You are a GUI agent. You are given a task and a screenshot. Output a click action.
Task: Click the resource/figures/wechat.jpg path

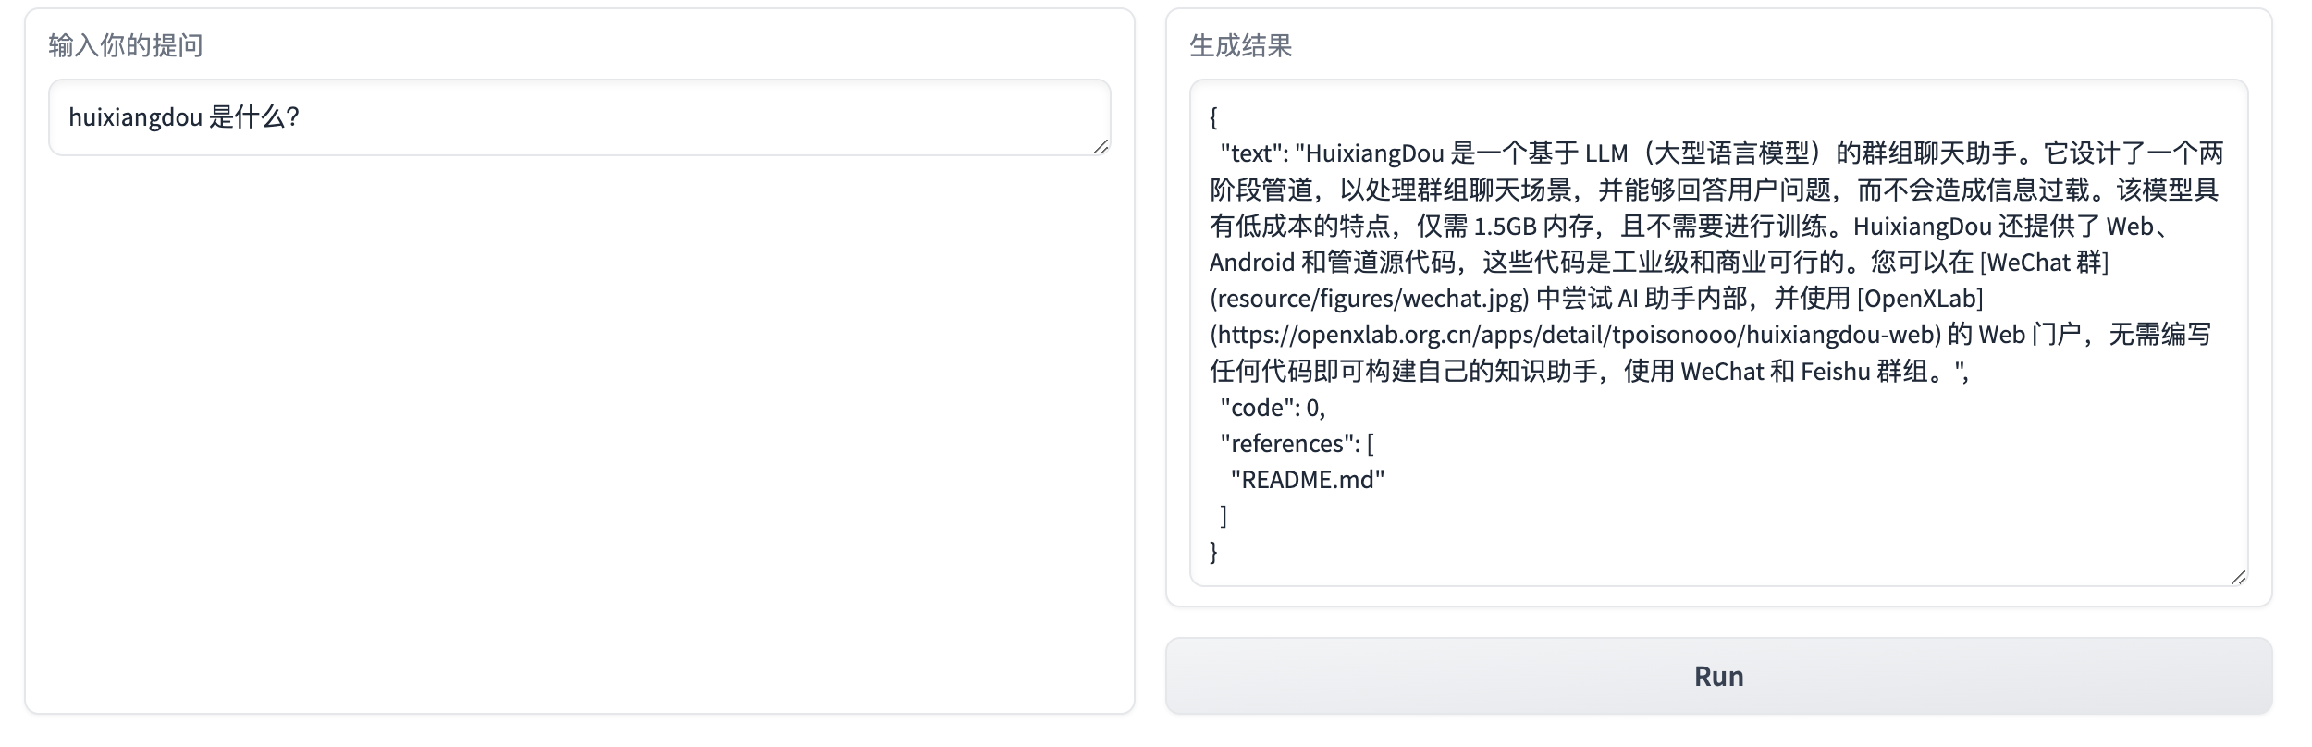[1370, 299]
